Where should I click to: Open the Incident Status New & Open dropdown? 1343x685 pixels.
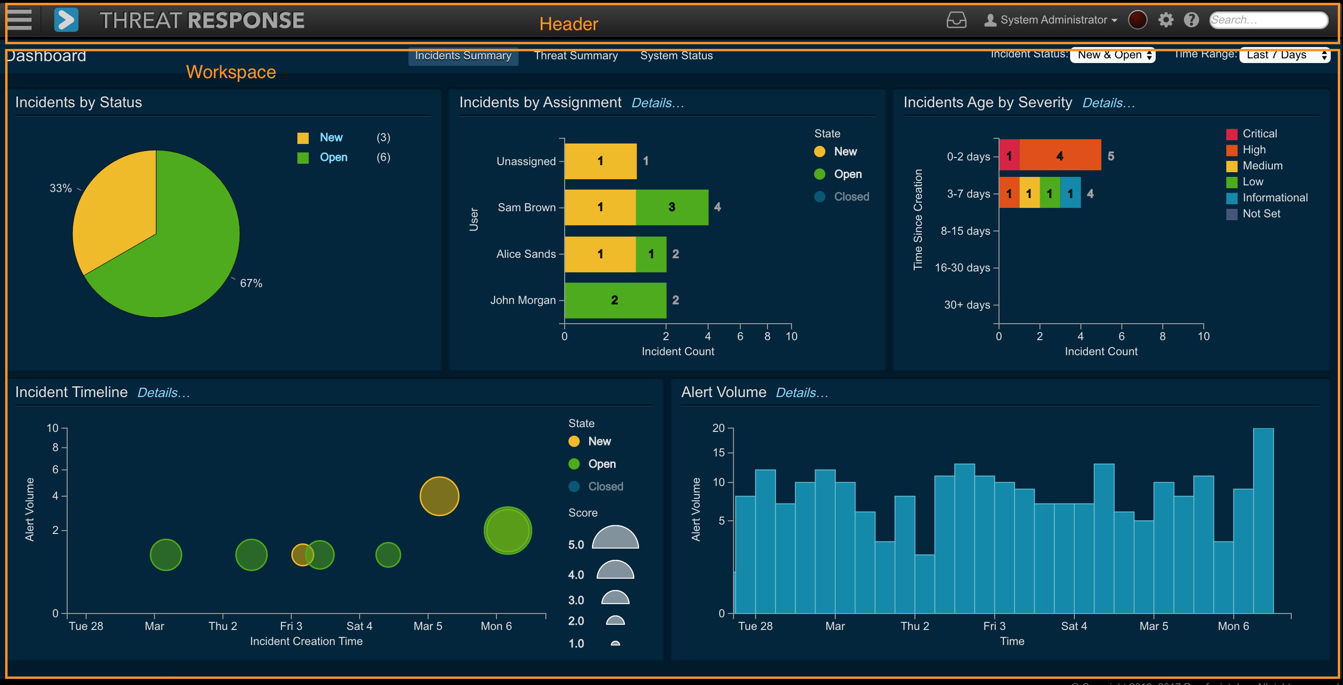tap(1112, 55)
